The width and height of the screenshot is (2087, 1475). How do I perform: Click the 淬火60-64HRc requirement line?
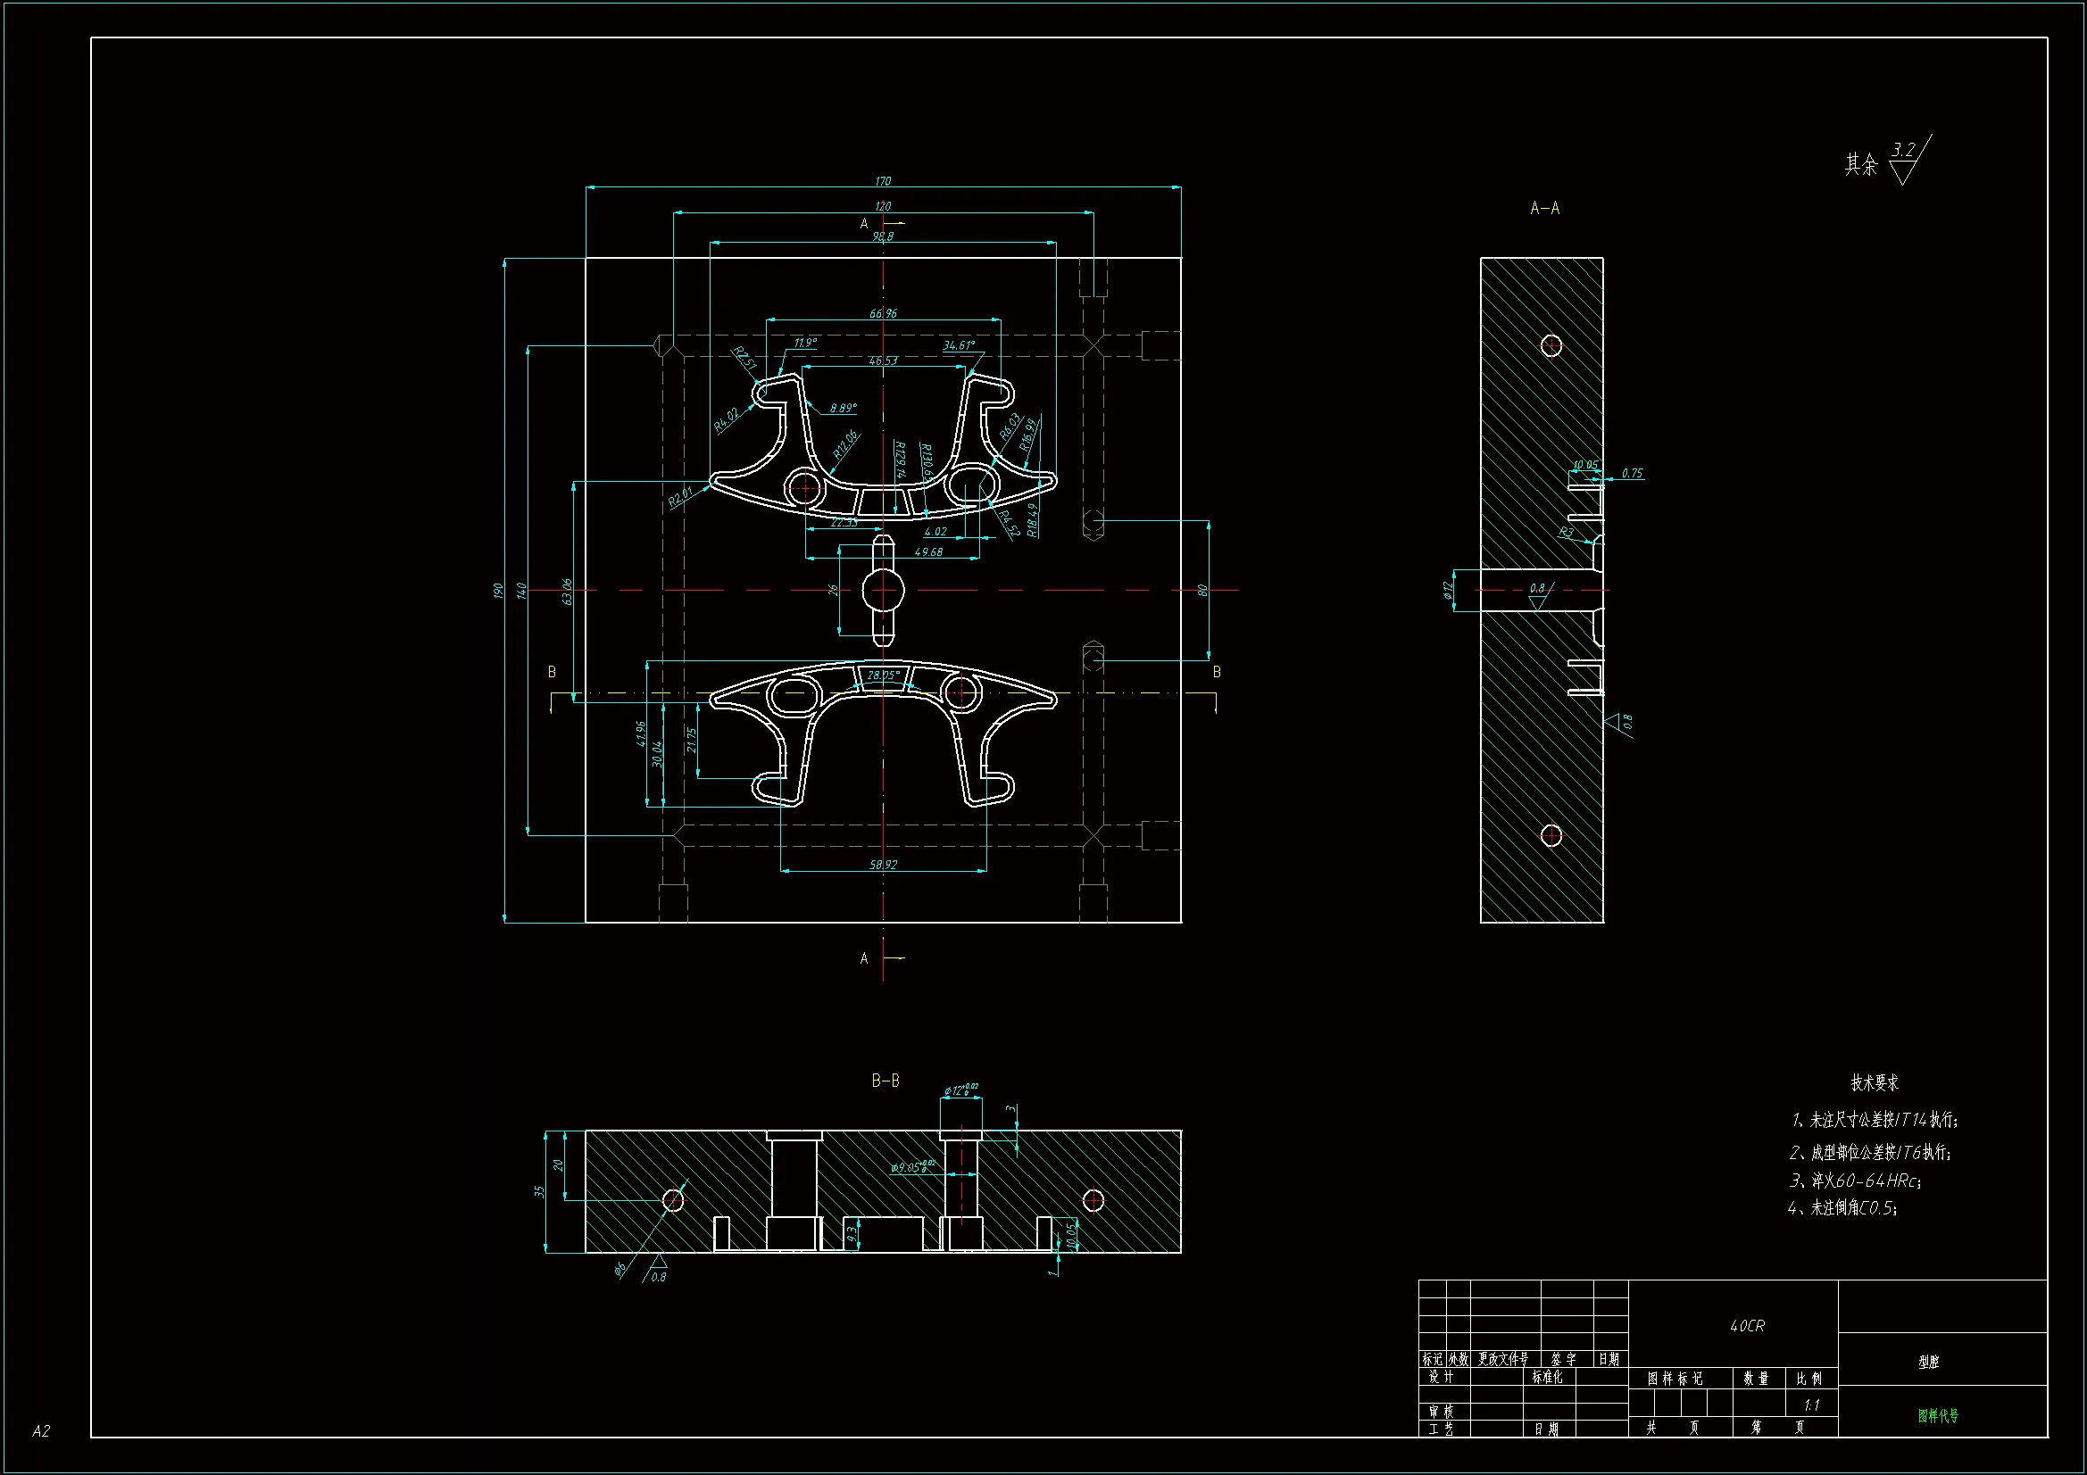tap(1854, 1181)
